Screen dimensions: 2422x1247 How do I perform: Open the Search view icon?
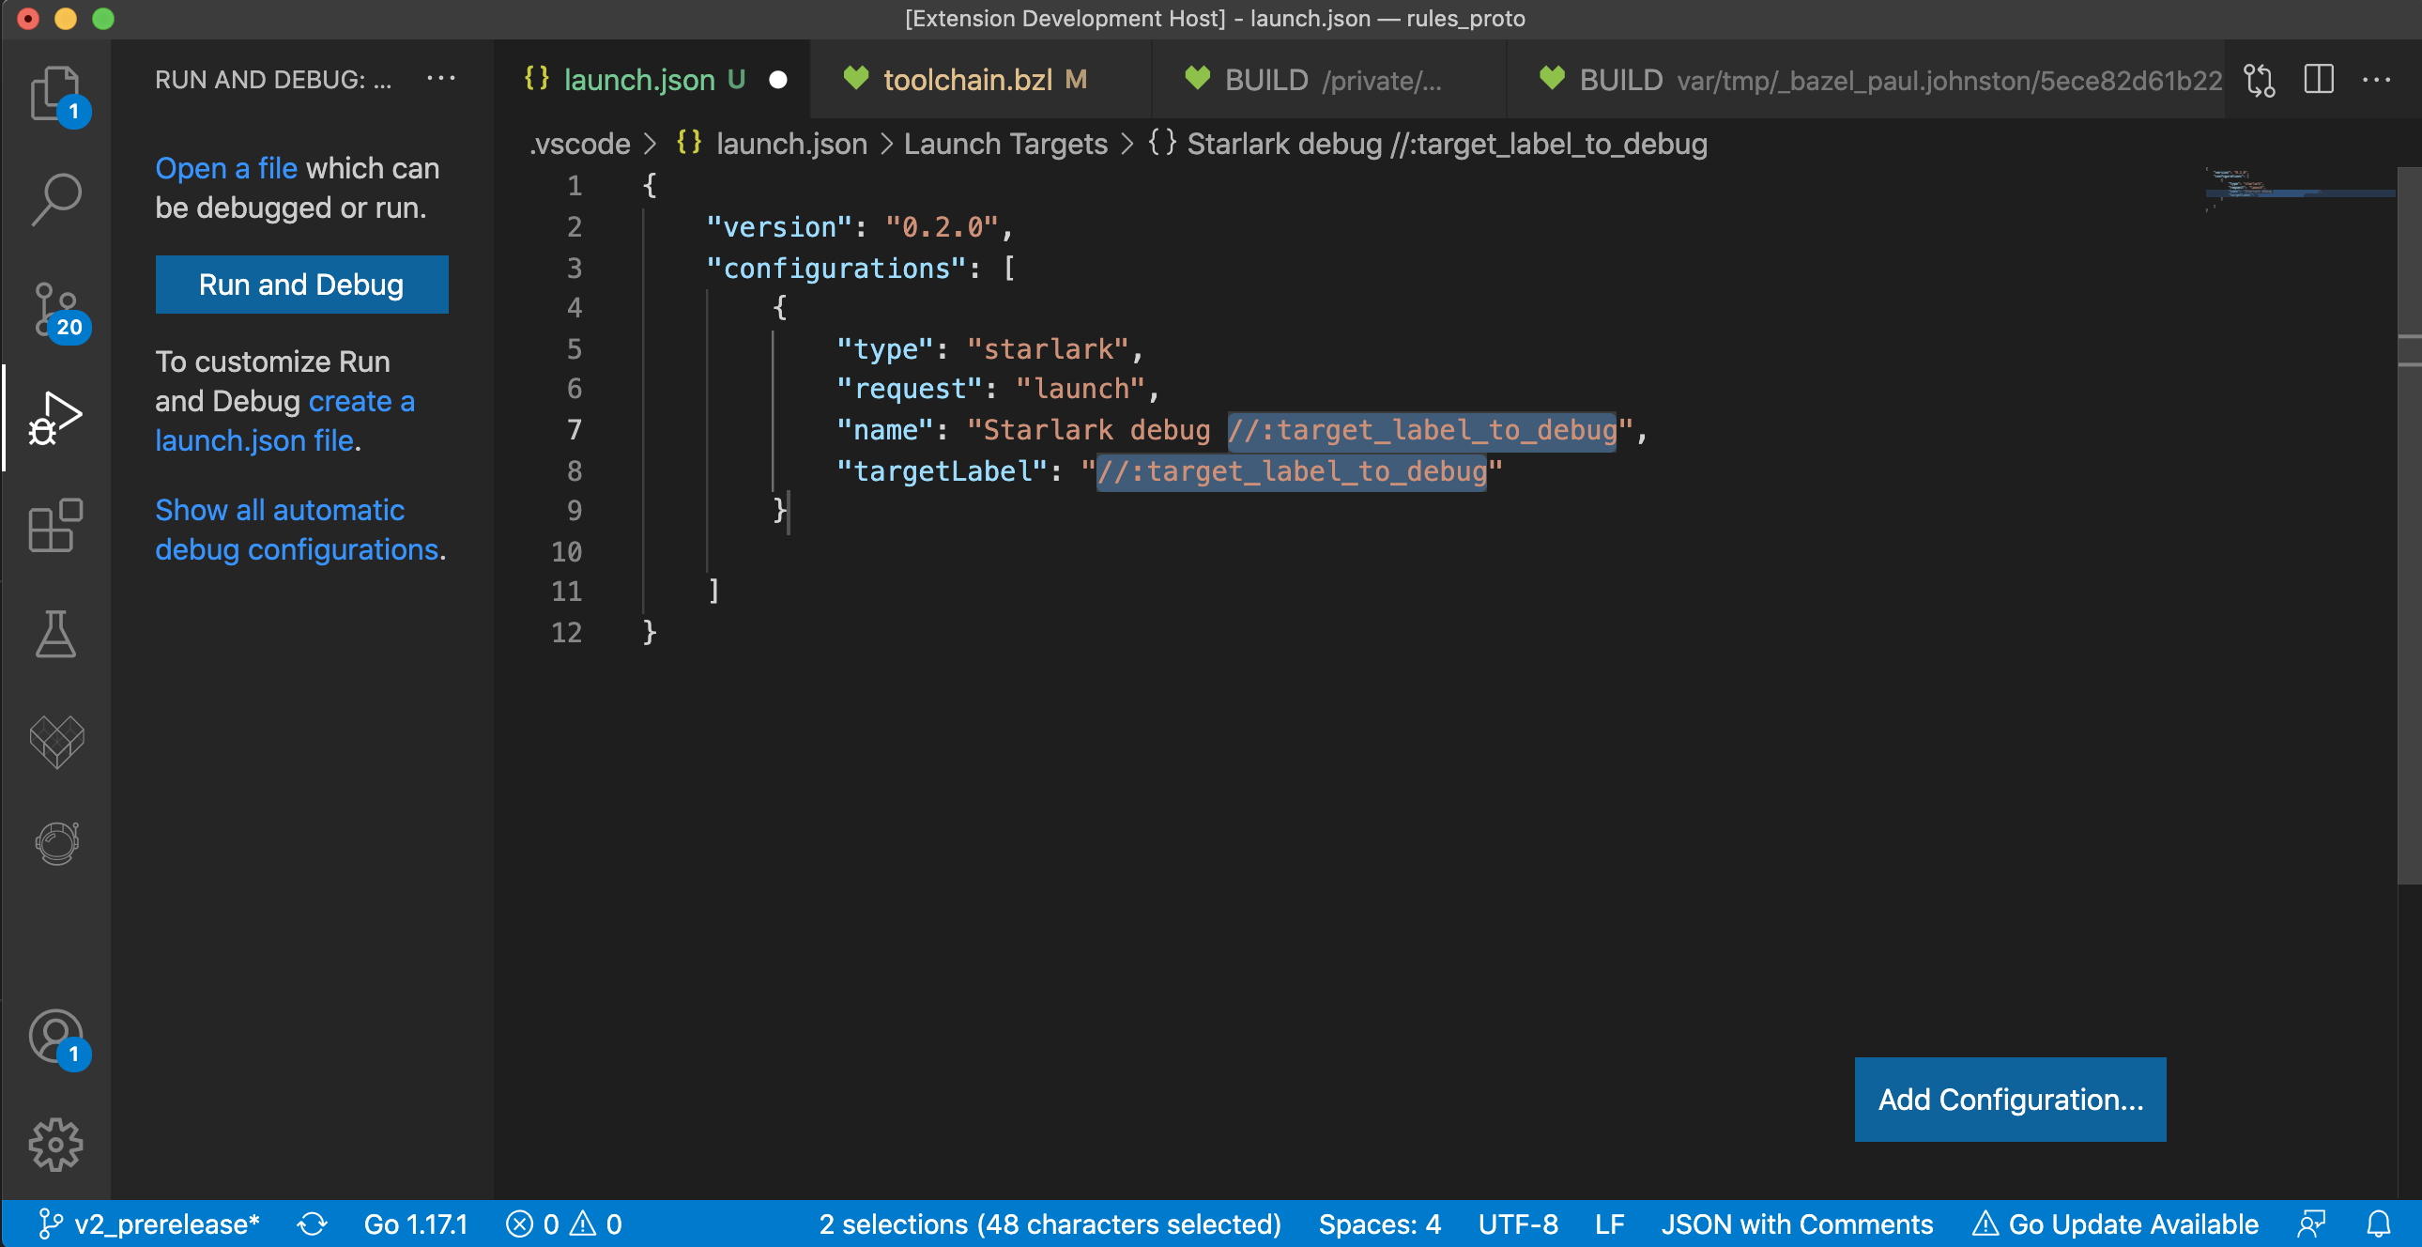[x=56, y=199]
